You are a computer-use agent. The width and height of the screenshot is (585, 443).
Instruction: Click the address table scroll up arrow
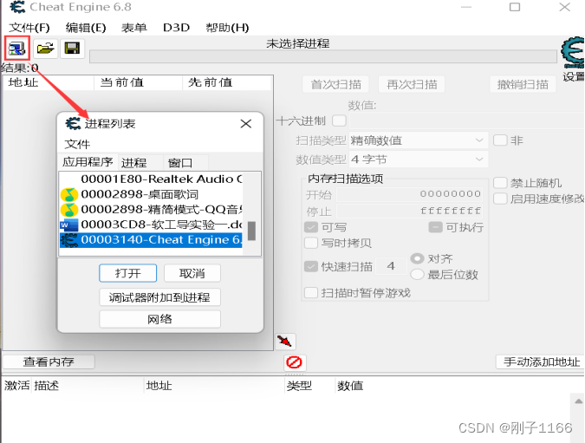[578, 401]
